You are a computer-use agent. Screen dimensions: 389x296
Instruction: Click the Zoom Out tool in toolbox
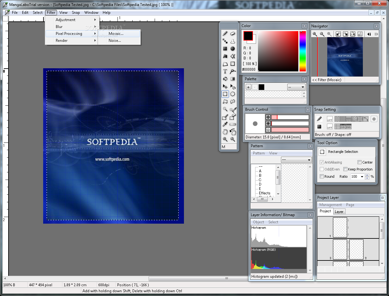(232, 139)
